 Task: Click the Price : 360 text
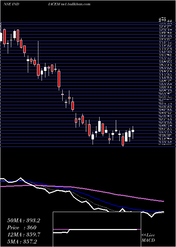(x=22, y=228)
